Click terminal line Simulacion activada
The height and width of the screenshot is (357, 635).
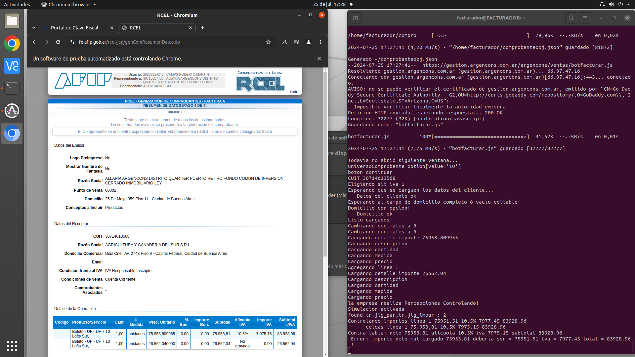coord(376,309)
